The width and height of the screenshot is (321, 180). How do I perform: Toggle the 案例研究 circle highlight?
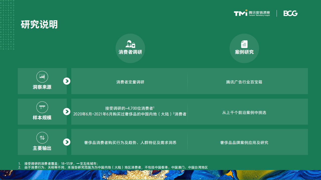point(244,48)
